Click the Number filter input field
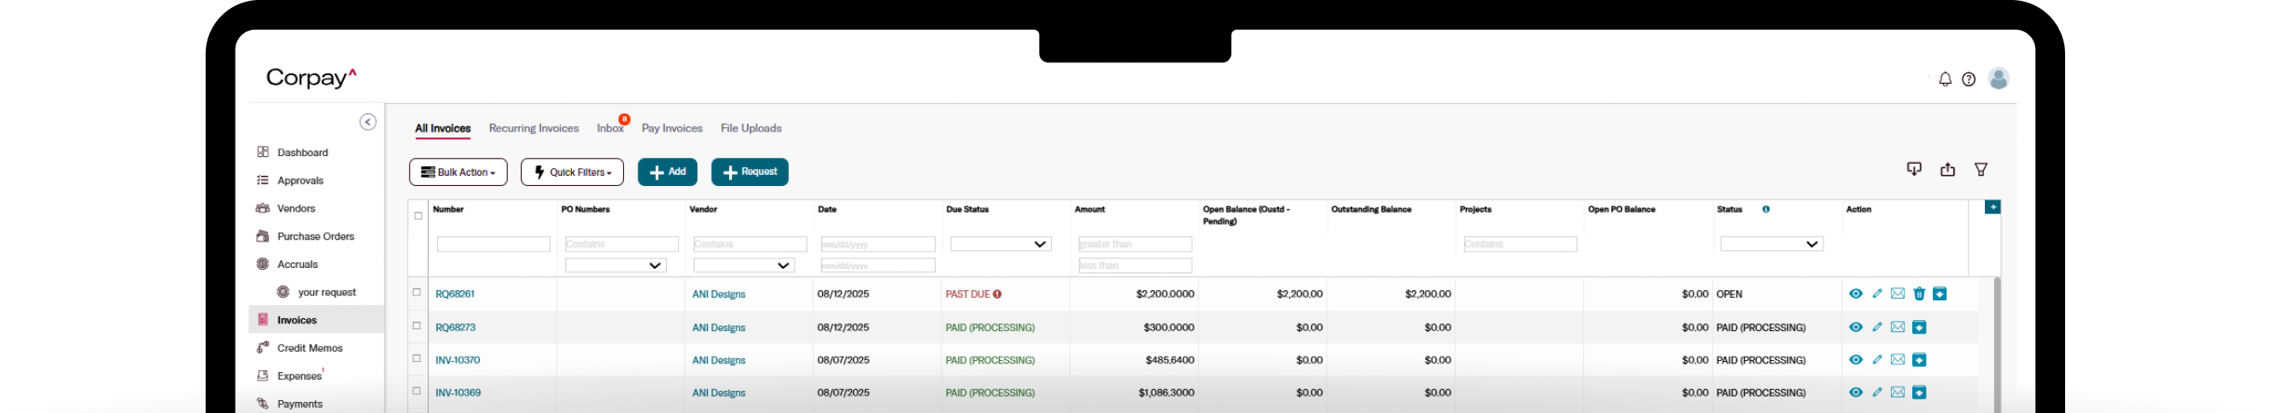Viewport: 2270px width, 413px height. pyautogui.click(x=493, y=244)
